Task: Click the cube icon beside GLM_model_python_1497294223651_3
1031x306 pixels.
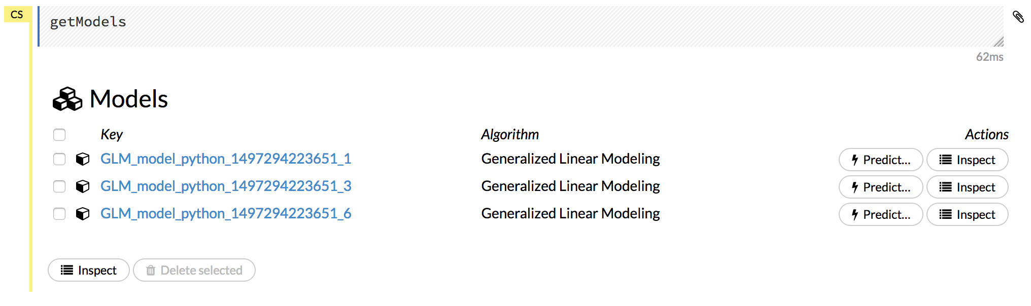Action: (x=82, y=186)
